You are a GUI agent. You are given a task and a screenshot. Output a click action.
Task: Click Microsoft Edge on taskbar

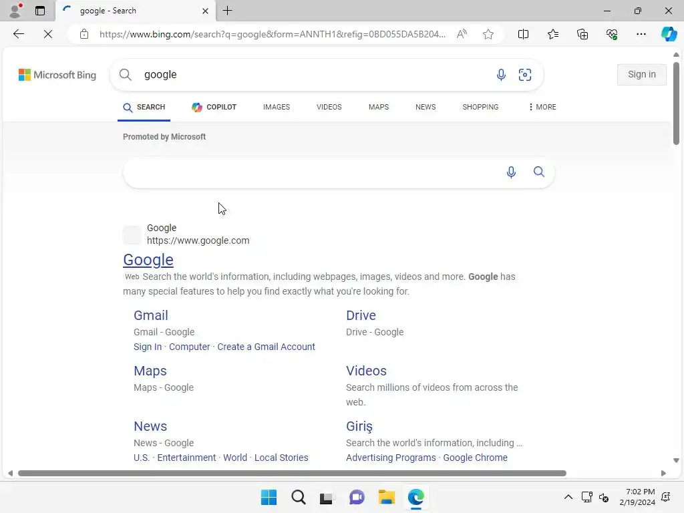(415, 497)
